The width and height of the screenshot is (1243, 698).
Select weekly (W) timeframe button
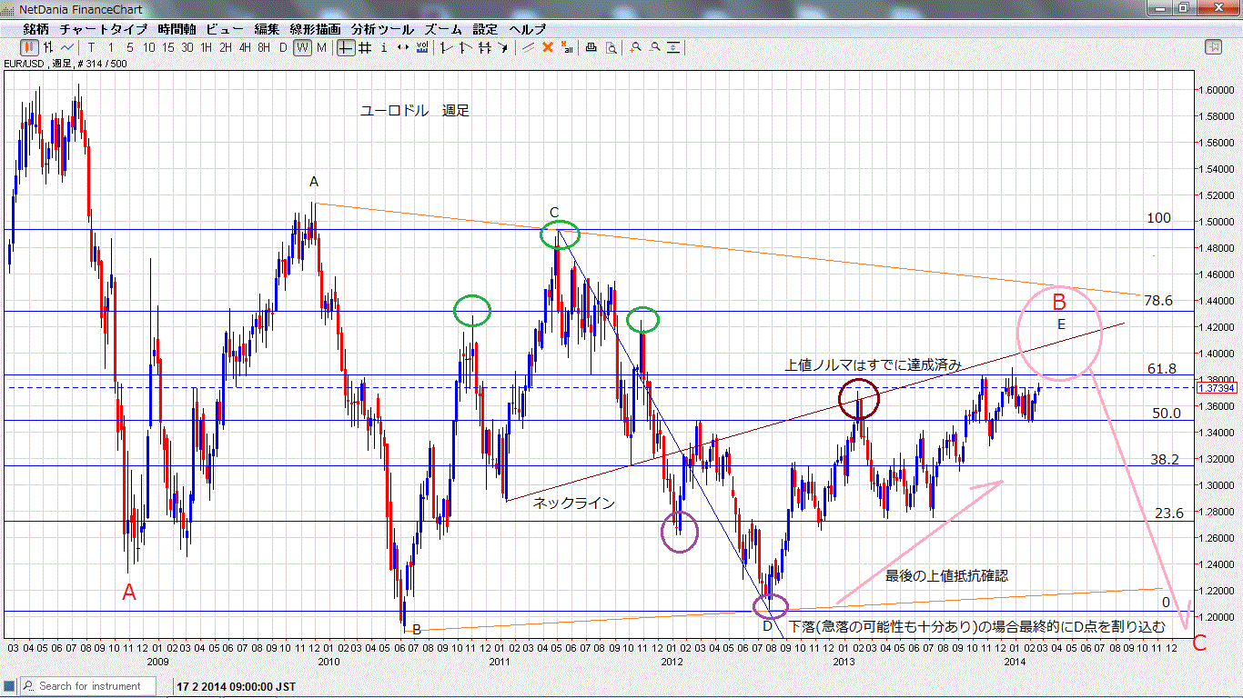tap(302, 47)
